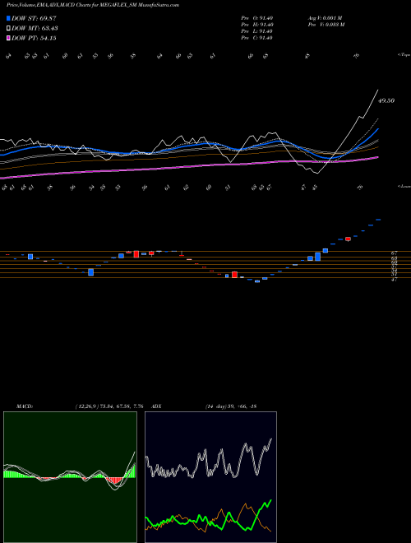Click the magenta DOW PT legend square

[x=9, y=39]
